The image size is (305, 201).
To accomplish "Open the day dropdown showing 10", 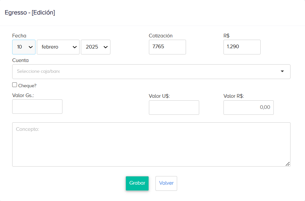I will (x=24, y=47).
